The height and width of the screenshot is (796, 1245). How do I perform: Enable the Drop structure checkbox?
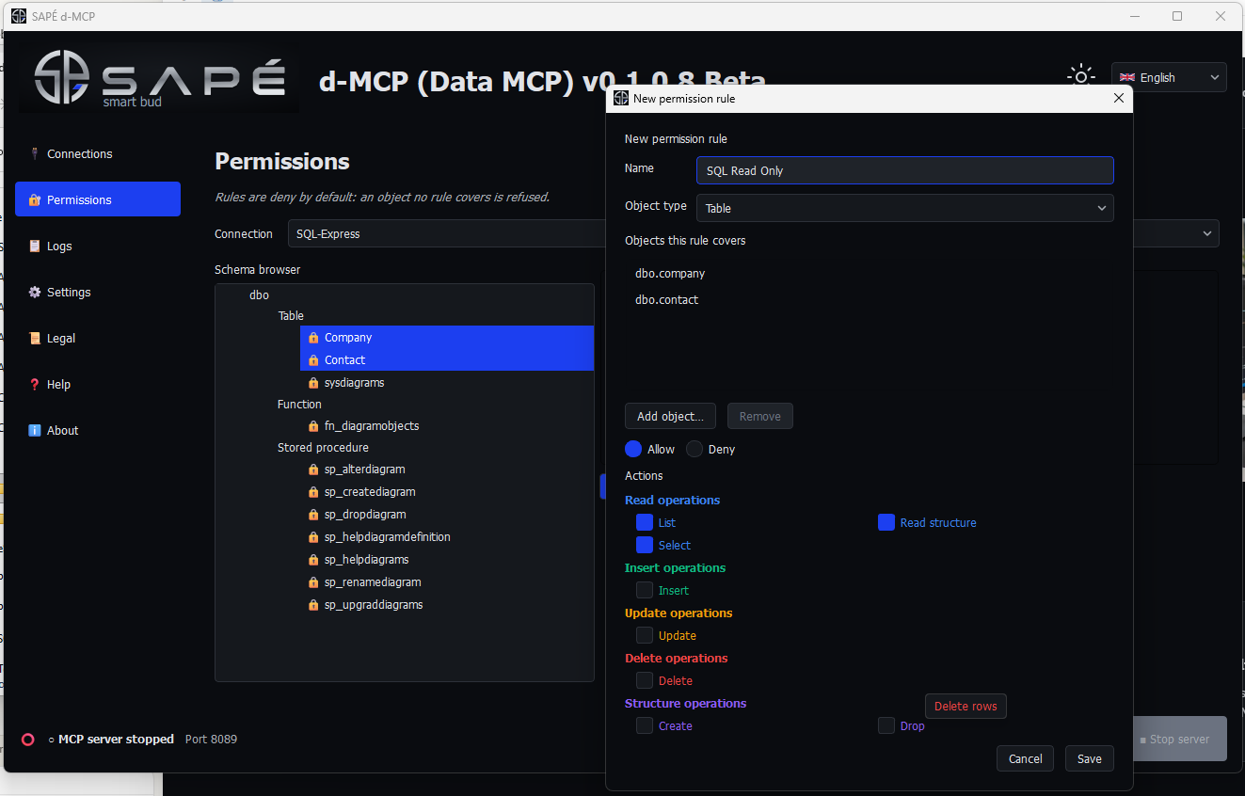(886, 725)
